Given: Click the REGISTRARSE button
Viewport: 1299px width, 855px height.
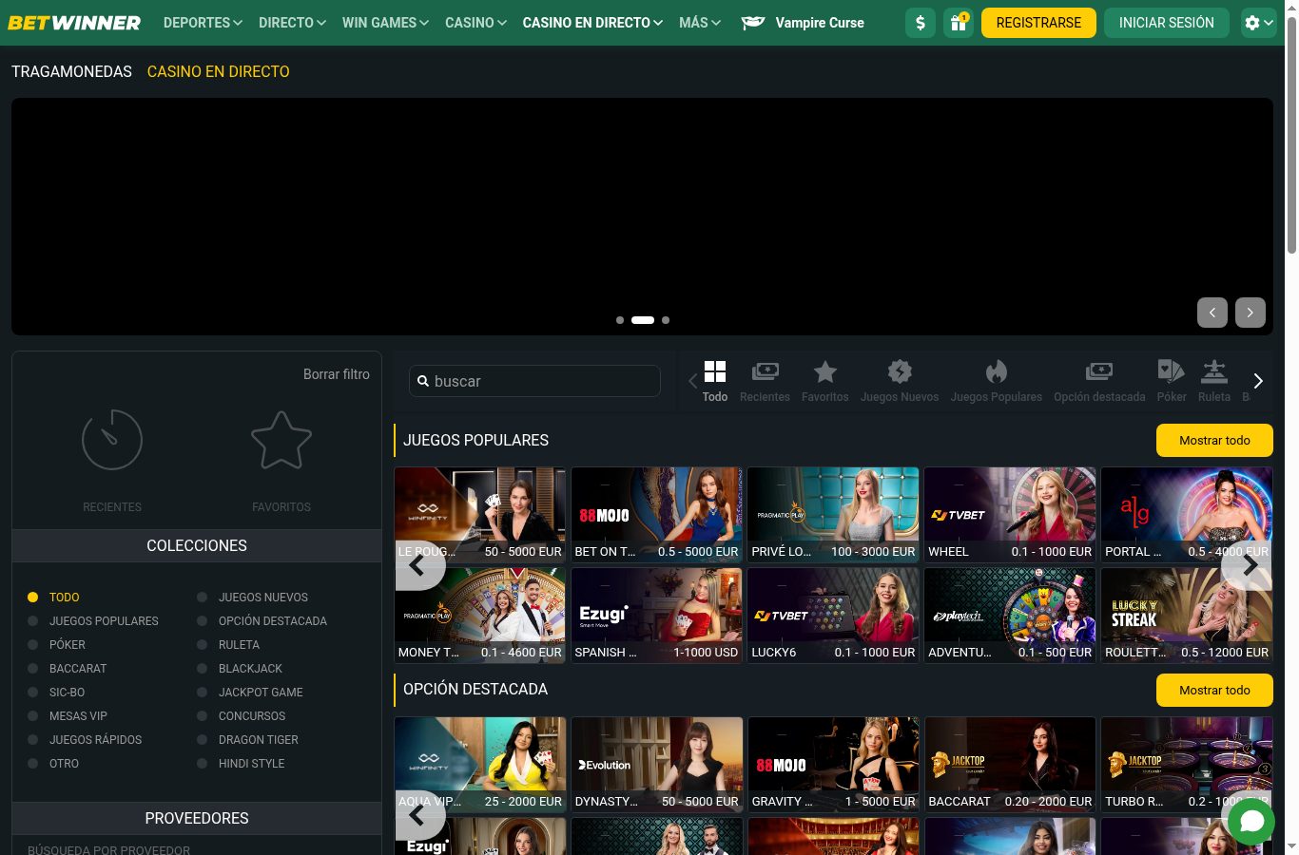Looking at the screenshot, I should pyautogui.click(x=1038, y=23).
